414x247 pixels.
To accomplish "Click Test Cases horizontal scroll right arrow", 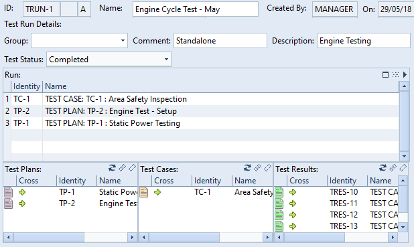I will pyautogui.click(x=267, y=237).
